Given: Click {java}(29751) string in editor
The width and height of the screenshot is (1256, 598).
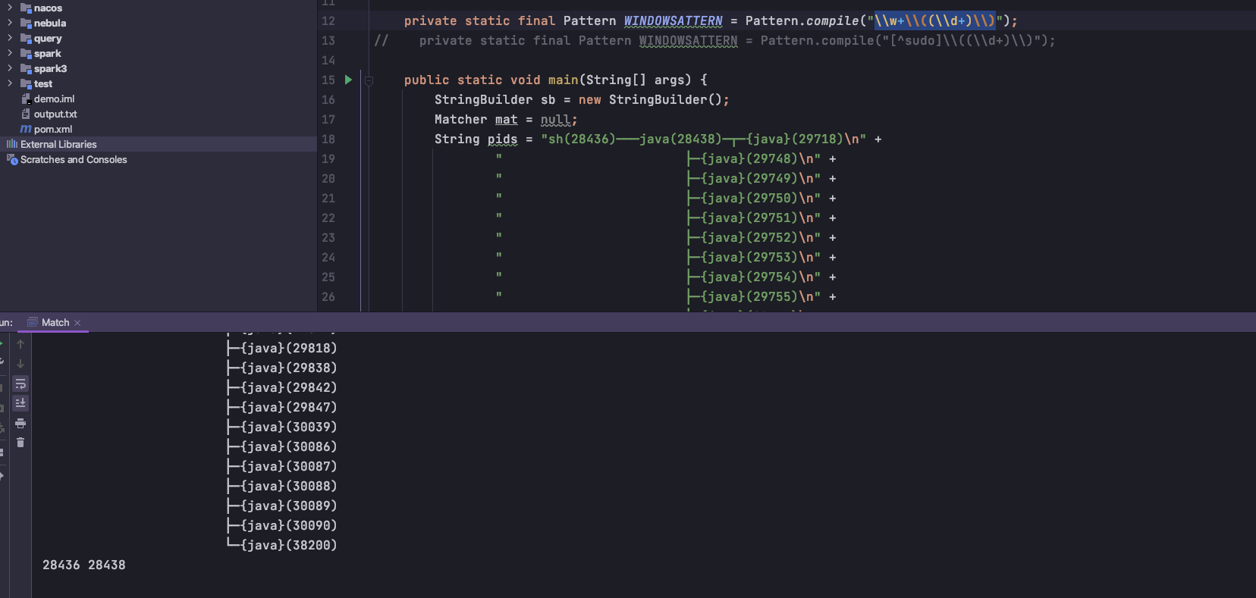Looking at the screenshot, I should pyautogui.click(x=749, y=218).
